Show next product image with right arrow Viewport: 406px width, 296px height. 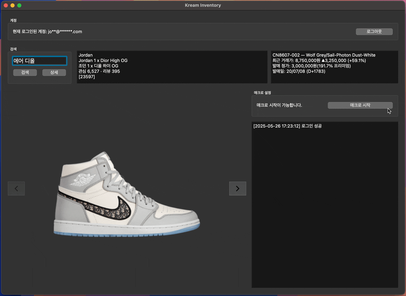[238, 189]
